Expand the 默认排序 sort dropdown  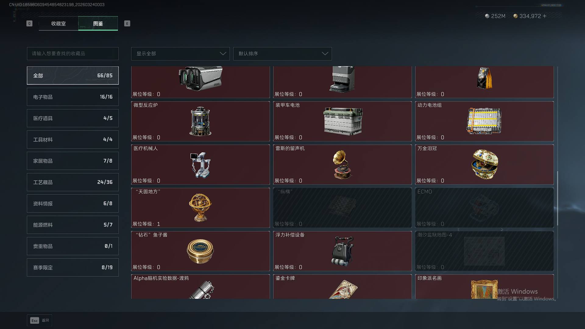point(282,54)
